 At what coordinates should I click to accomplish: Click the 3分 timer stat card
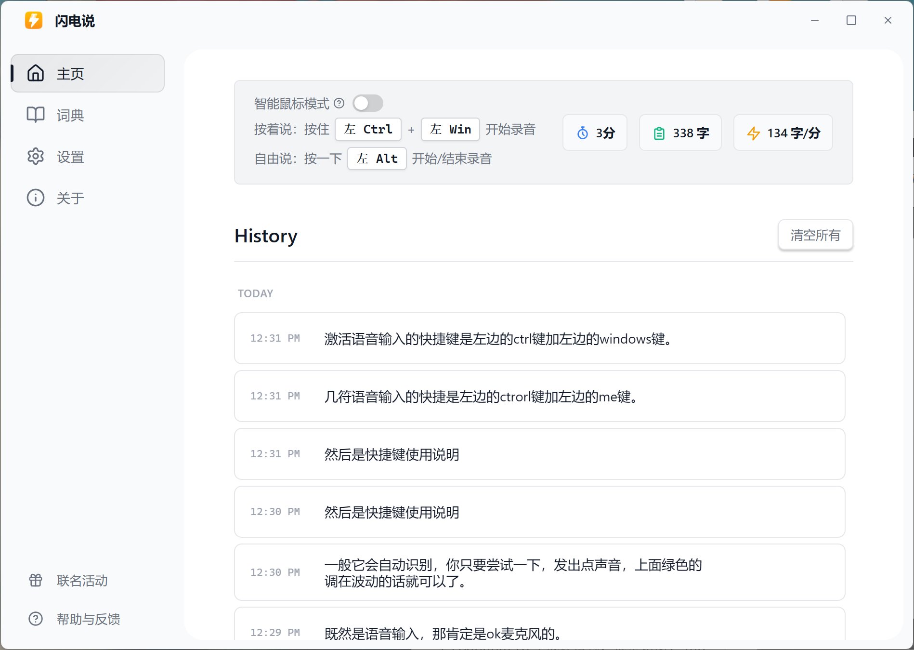pos(595,133)
